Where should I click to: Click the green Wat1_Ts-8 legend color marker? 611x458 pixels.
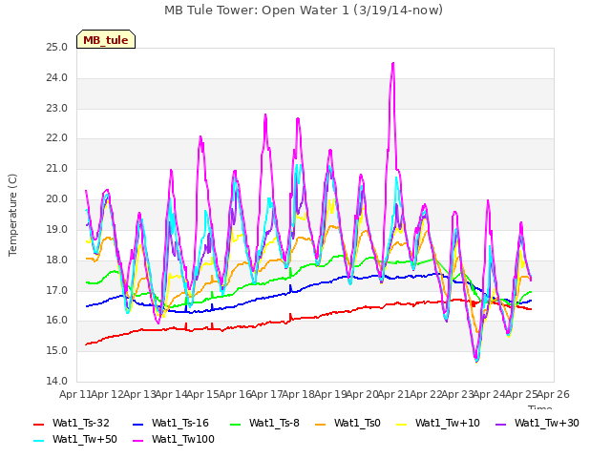click(x=236, y=424)
